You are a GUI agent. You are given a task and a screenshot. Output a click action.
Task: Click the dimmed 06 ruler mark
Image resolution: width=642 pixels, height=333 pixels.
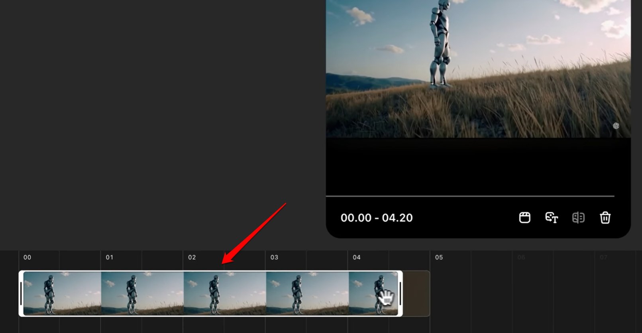(x=521, y=257)
